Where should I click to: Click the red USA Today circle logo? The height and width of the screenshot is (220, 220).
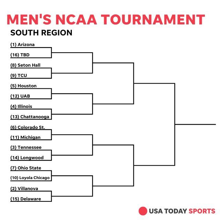click(x=143, y=211)
